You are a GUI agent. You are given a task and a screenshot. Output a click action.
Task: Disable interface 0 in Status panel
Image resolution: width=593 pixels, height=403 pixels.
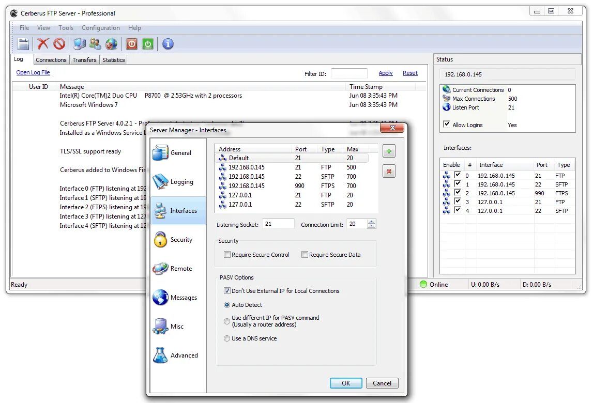pos(458,175)
